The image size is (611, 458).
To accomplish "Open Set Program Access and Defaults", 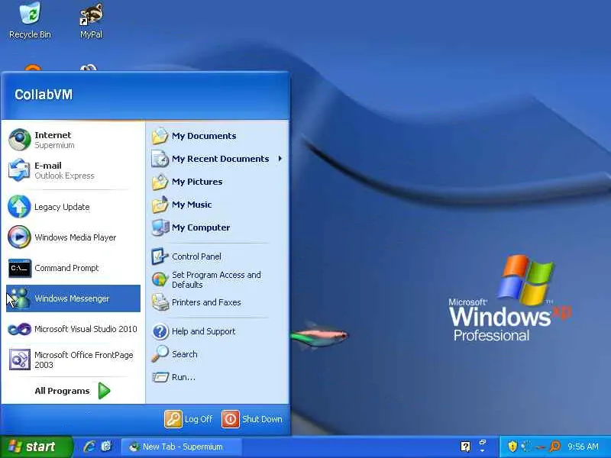I will tap(217, 279).
